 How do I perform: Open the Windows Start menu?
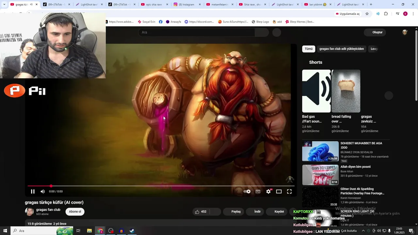point(5,231)
